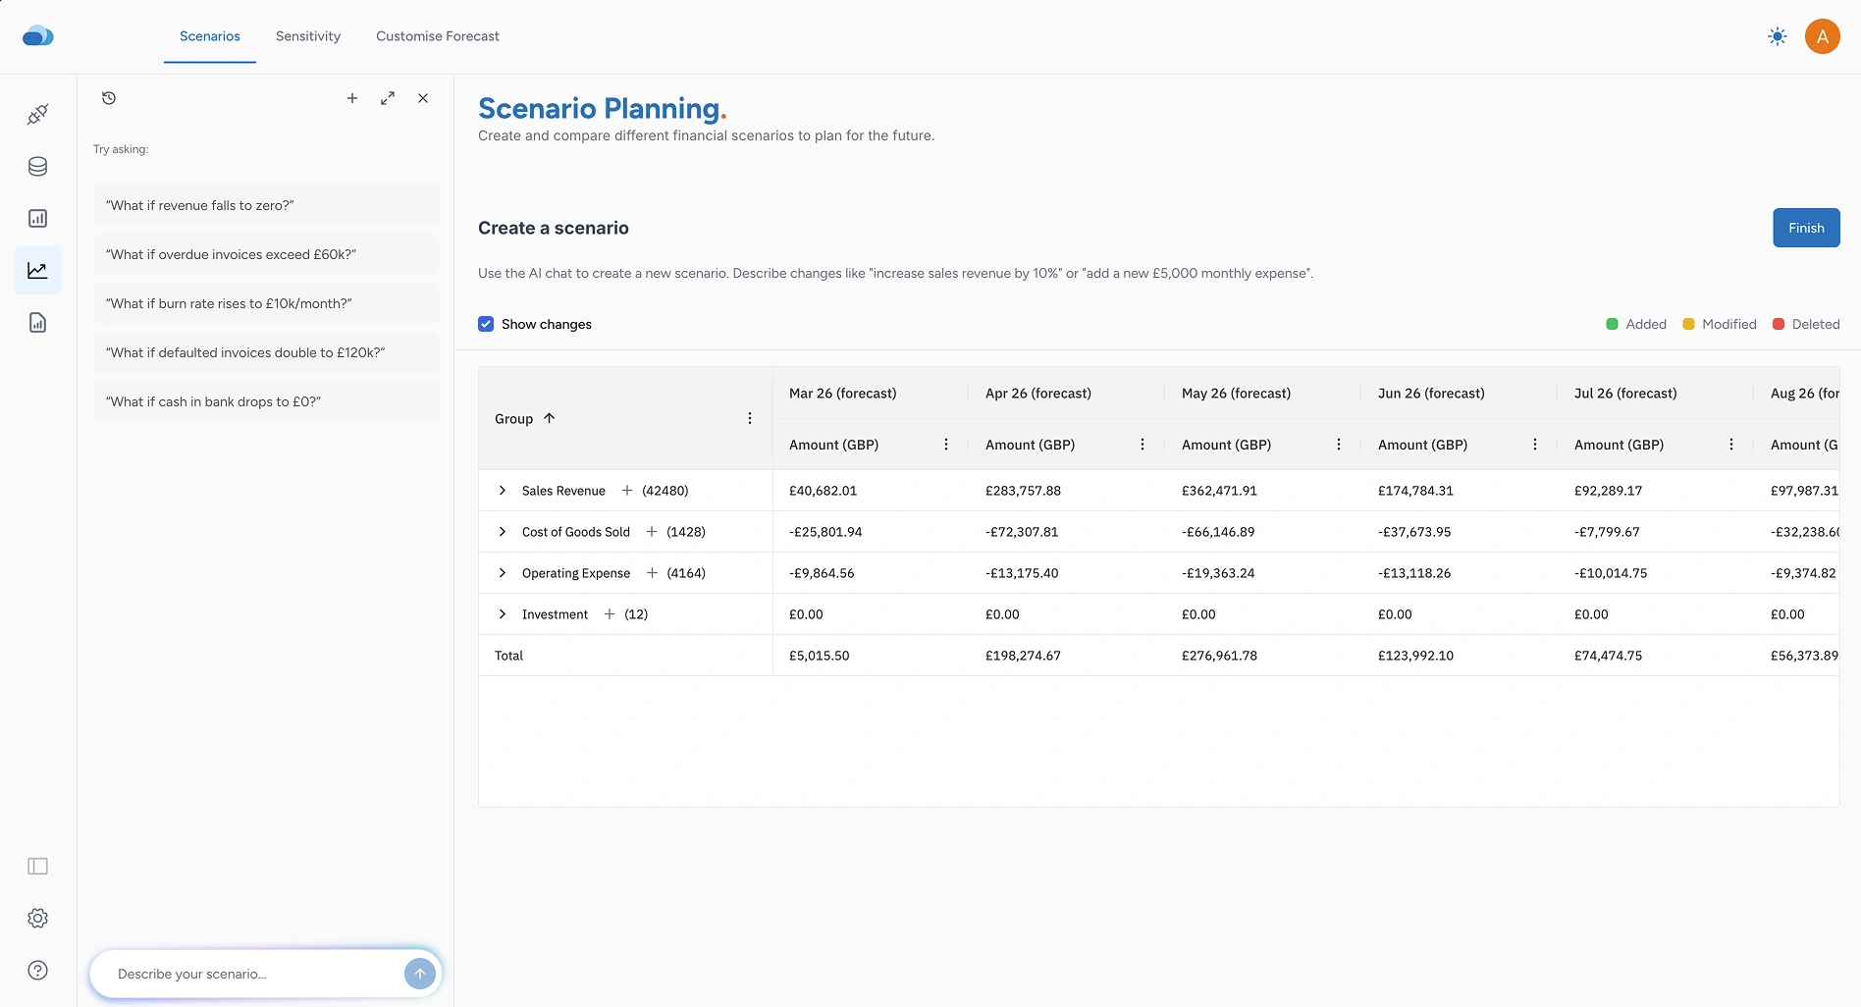1861x1007 pixels.
Task: Expand the Operating Expense group
Action: [503, 573]
